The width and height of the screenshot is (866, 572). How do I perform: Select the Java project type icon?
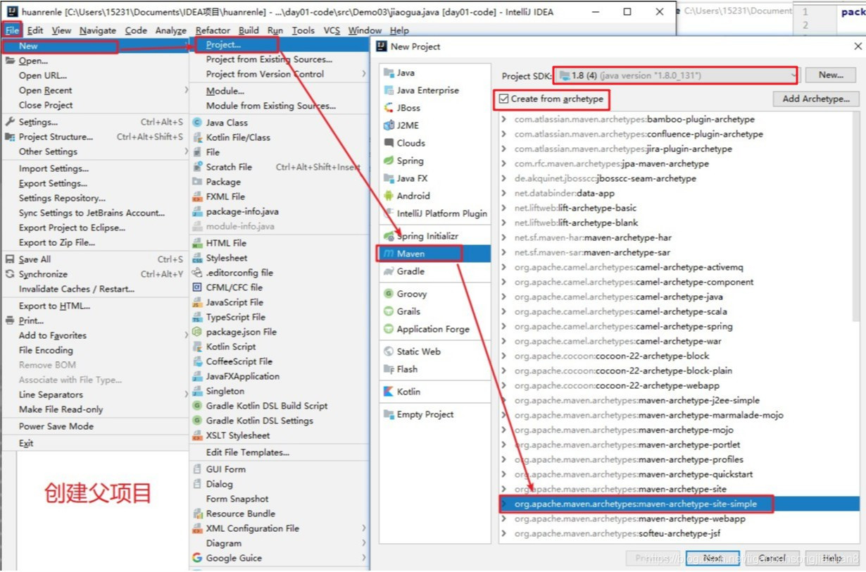388,73
